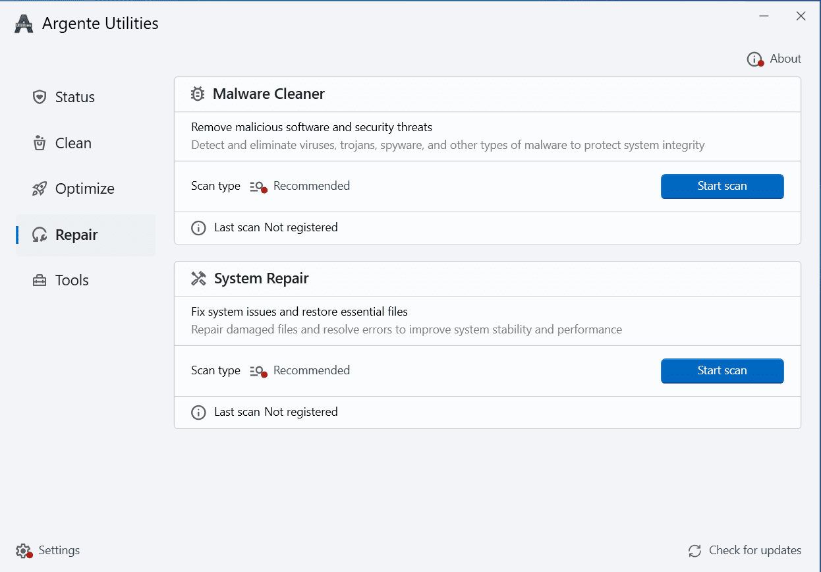Minimize the Argente Utilities window

point(764,16)
